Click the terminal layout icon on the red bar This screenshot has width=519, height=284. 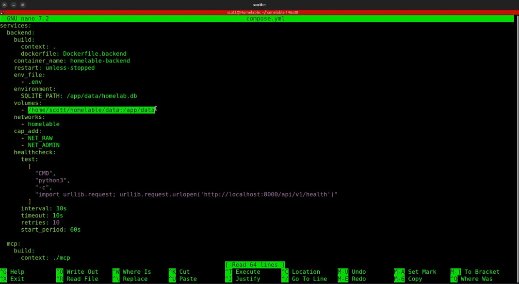click(2, 12)
